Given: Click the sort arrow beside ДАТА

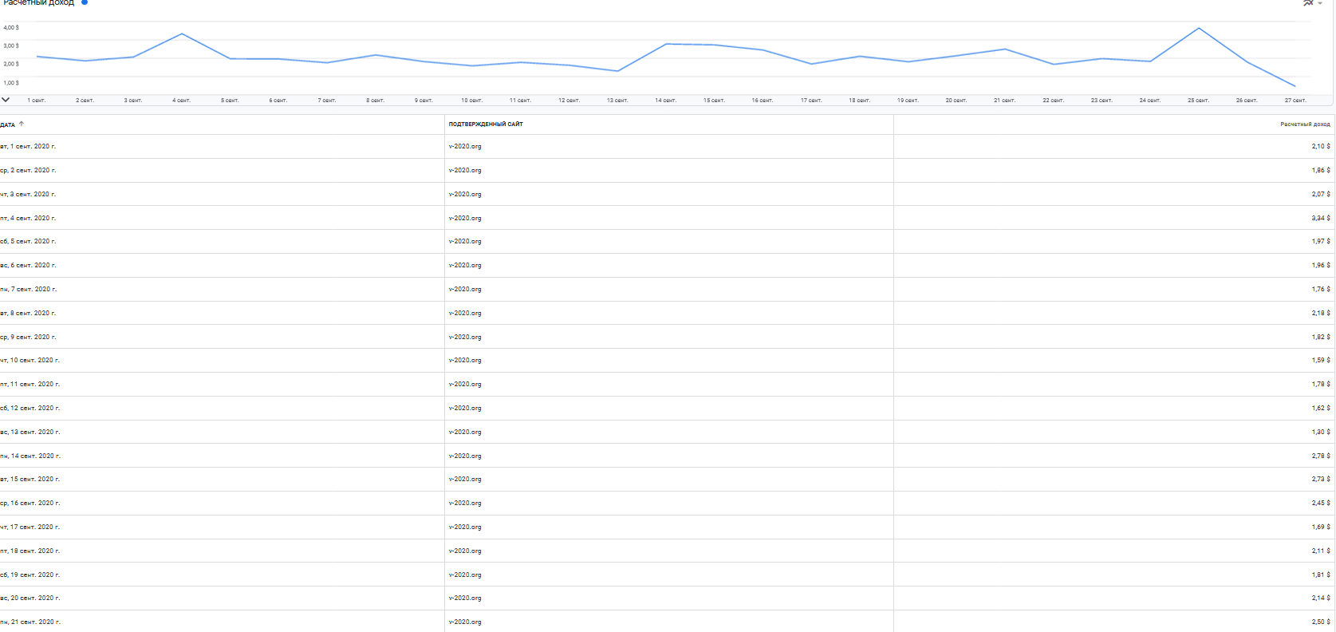Looking at the screenshot, I should tap(22, 124).
